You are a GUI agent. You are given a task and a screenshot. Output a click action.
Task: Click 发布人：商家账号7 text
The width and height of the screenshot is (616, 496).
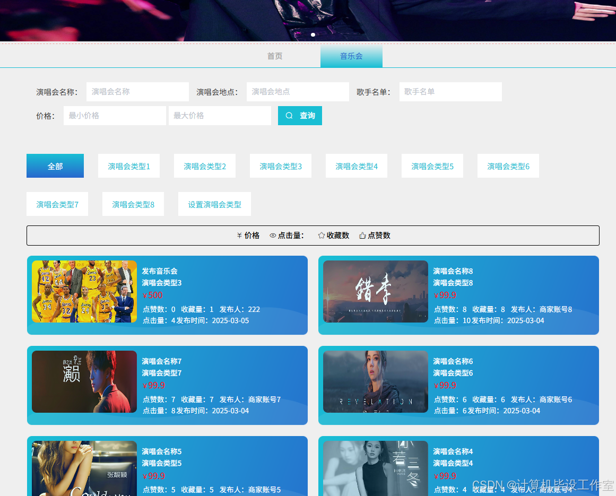(x=250, y=400)
